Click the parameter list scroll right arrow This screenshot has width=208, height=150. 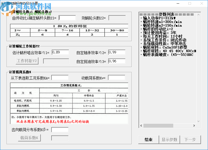194,125
